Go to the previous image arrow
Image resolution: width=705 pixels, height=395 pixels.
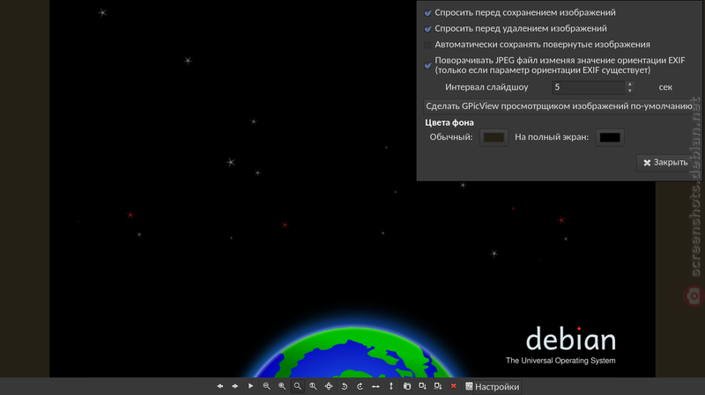click(x=219, y=386)
